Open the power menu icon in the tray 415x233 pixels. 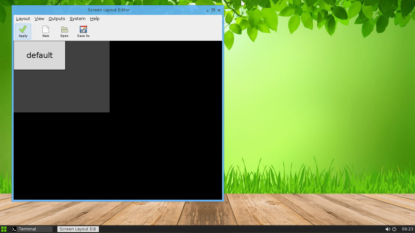(394, 229)
